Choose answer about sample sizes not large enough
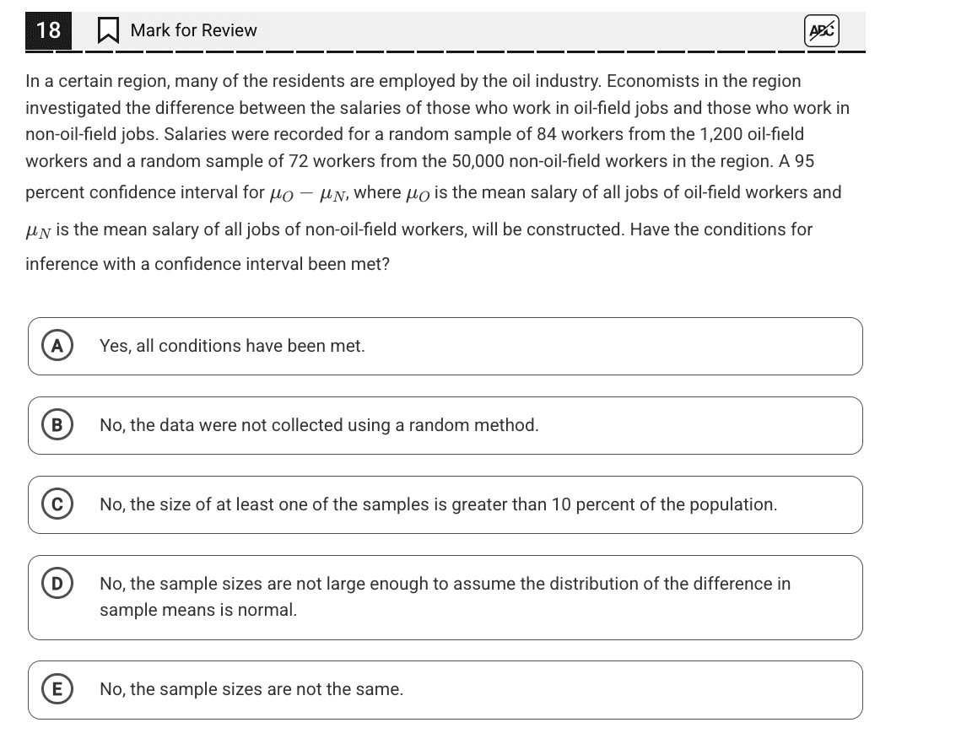The height and width of the screenshot is (744, 972). click(445, 598)
